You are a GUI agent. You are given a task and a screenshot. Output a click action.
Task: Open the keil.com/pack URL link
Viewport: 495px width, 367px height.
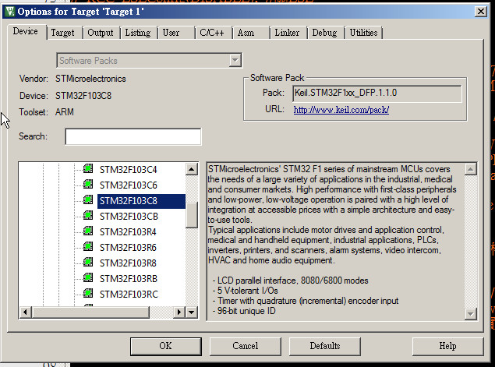[x=341, y=110]
